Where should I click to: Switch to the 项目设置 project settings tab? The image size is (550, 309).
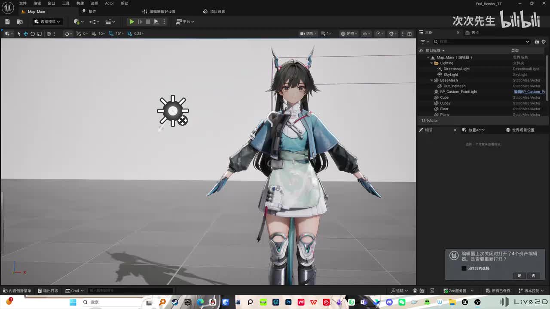pyautogui.click(x=214, y=12)
